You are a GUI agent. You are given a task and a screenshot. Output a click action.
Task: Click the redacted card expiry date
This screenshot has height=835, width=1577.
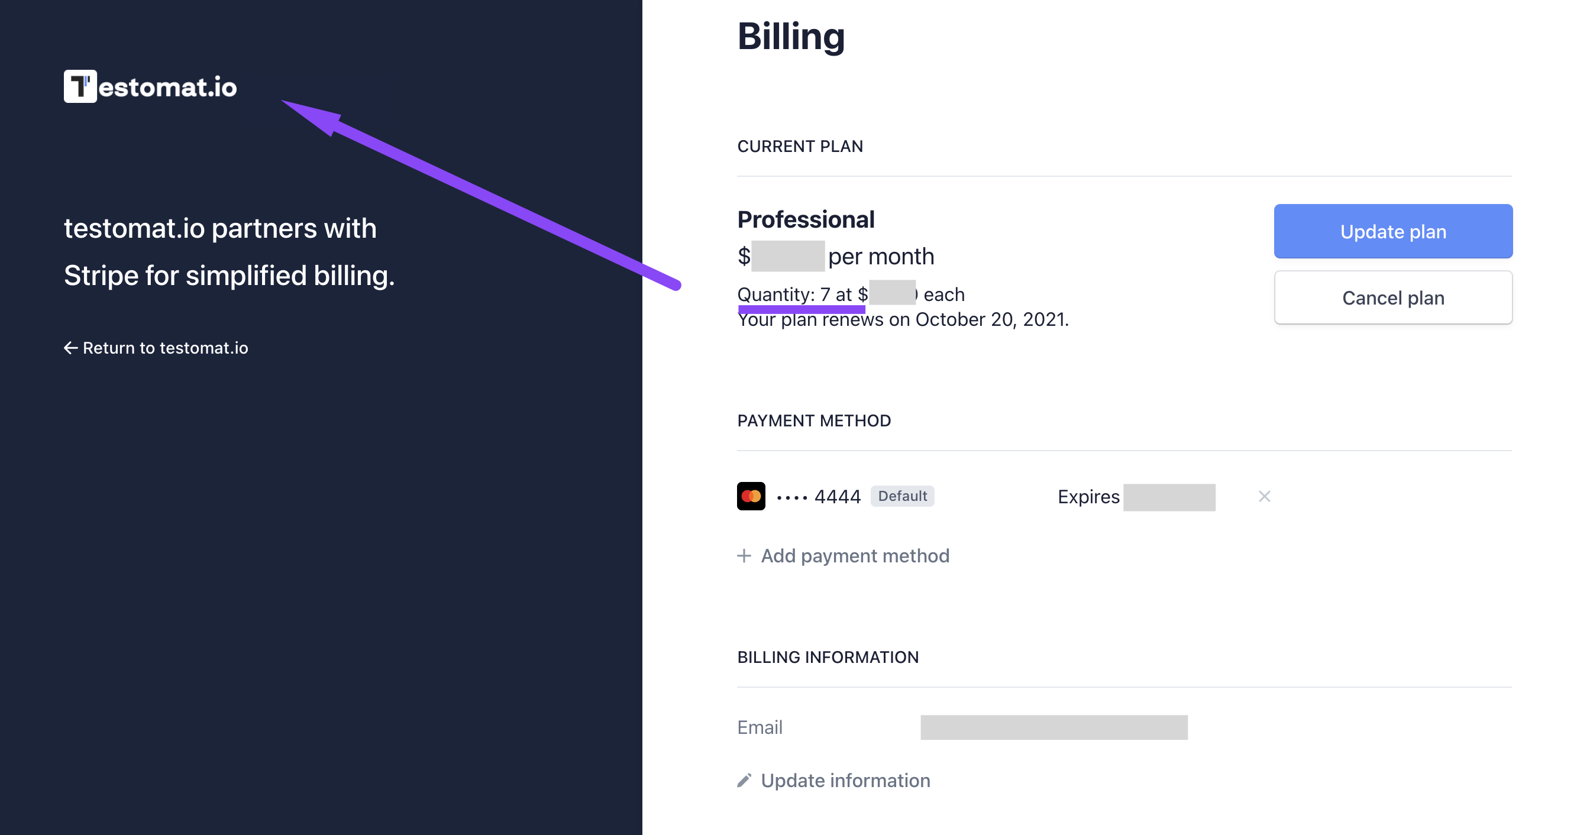coord(1169,497)
